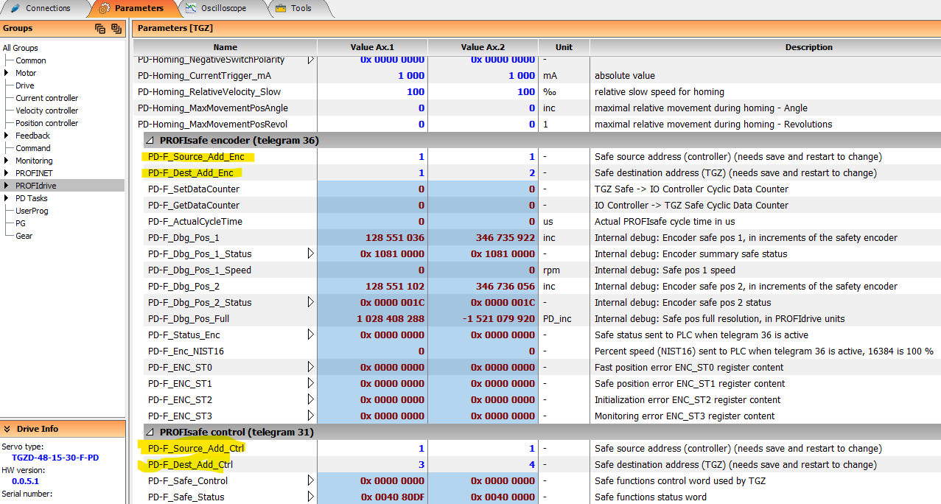
Task: Select the PD-F_Source_Add_Ctrl parameter name
Action: click(x=196, y=448)
